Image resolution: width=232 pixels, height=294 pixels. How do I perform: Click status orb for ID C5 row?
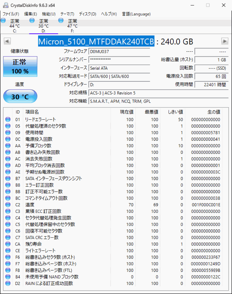[x=8, y=224]
